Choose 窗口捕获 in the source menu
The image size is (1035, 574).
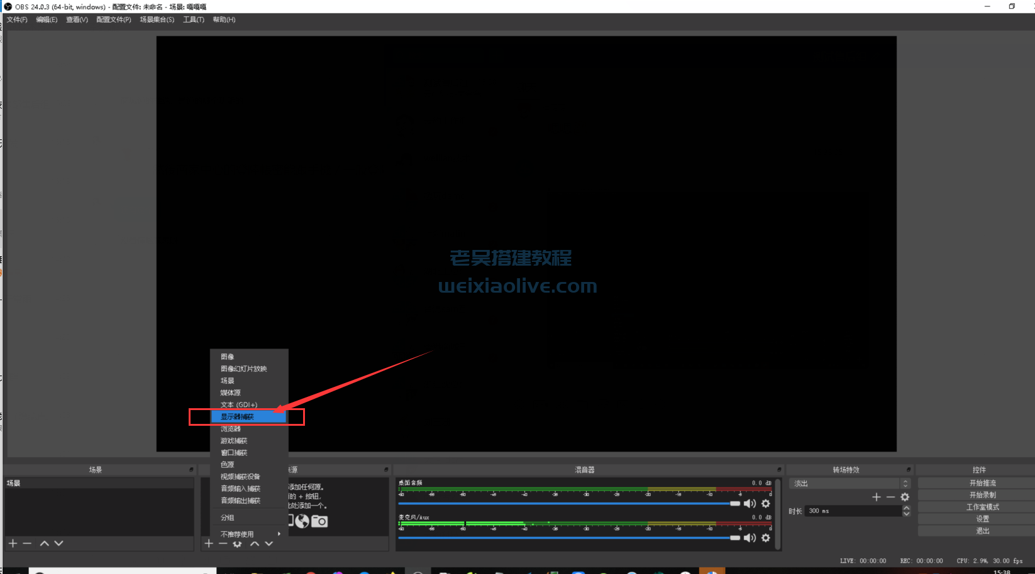pos(234,453)
